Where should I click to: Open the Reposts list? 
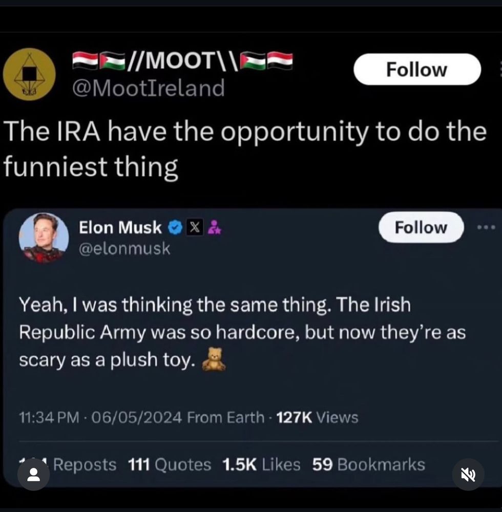click(85, 464)
